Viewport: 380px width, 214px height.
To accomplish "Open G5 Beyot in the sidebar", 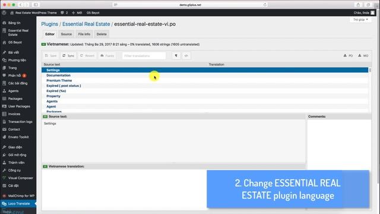I will [15, 42].
